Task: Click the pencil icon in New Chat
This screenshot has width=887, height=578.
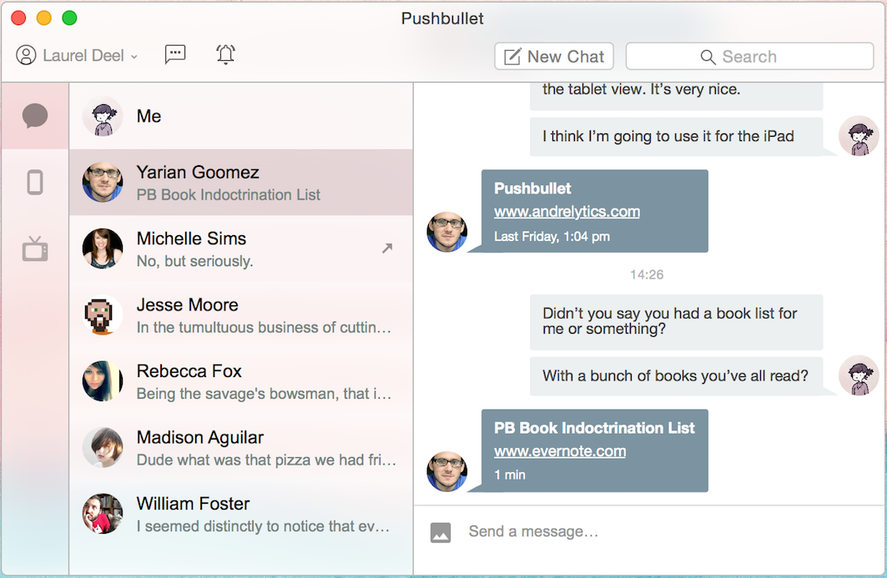Action: 512,57
